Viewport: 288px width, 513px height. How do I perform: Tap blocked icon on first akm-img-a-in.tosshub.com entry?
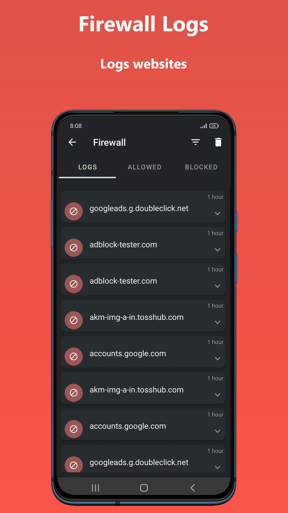coord(74,320)
